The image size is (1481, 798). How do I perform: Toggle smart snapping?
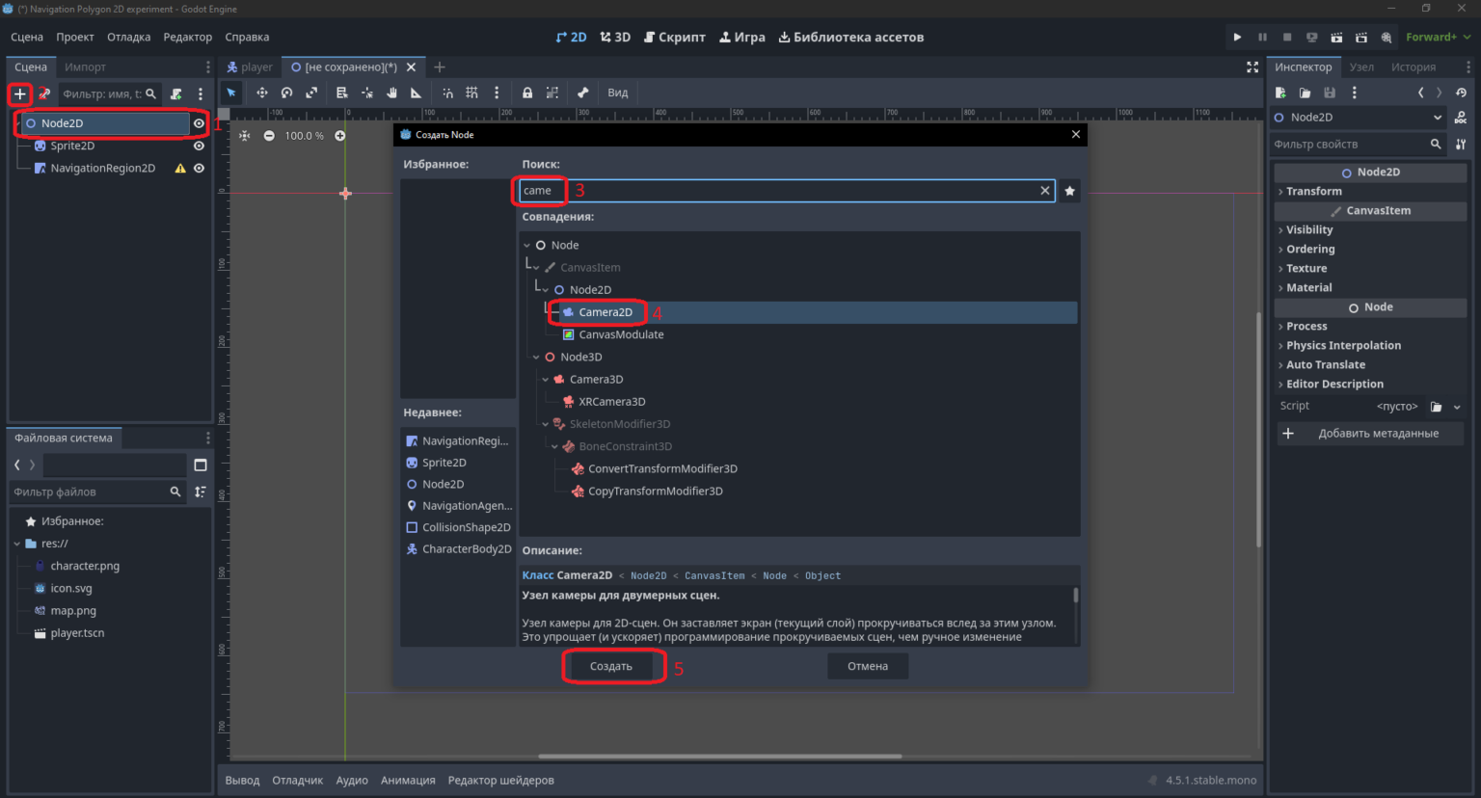pyautogui.click(x=447, y=93)
